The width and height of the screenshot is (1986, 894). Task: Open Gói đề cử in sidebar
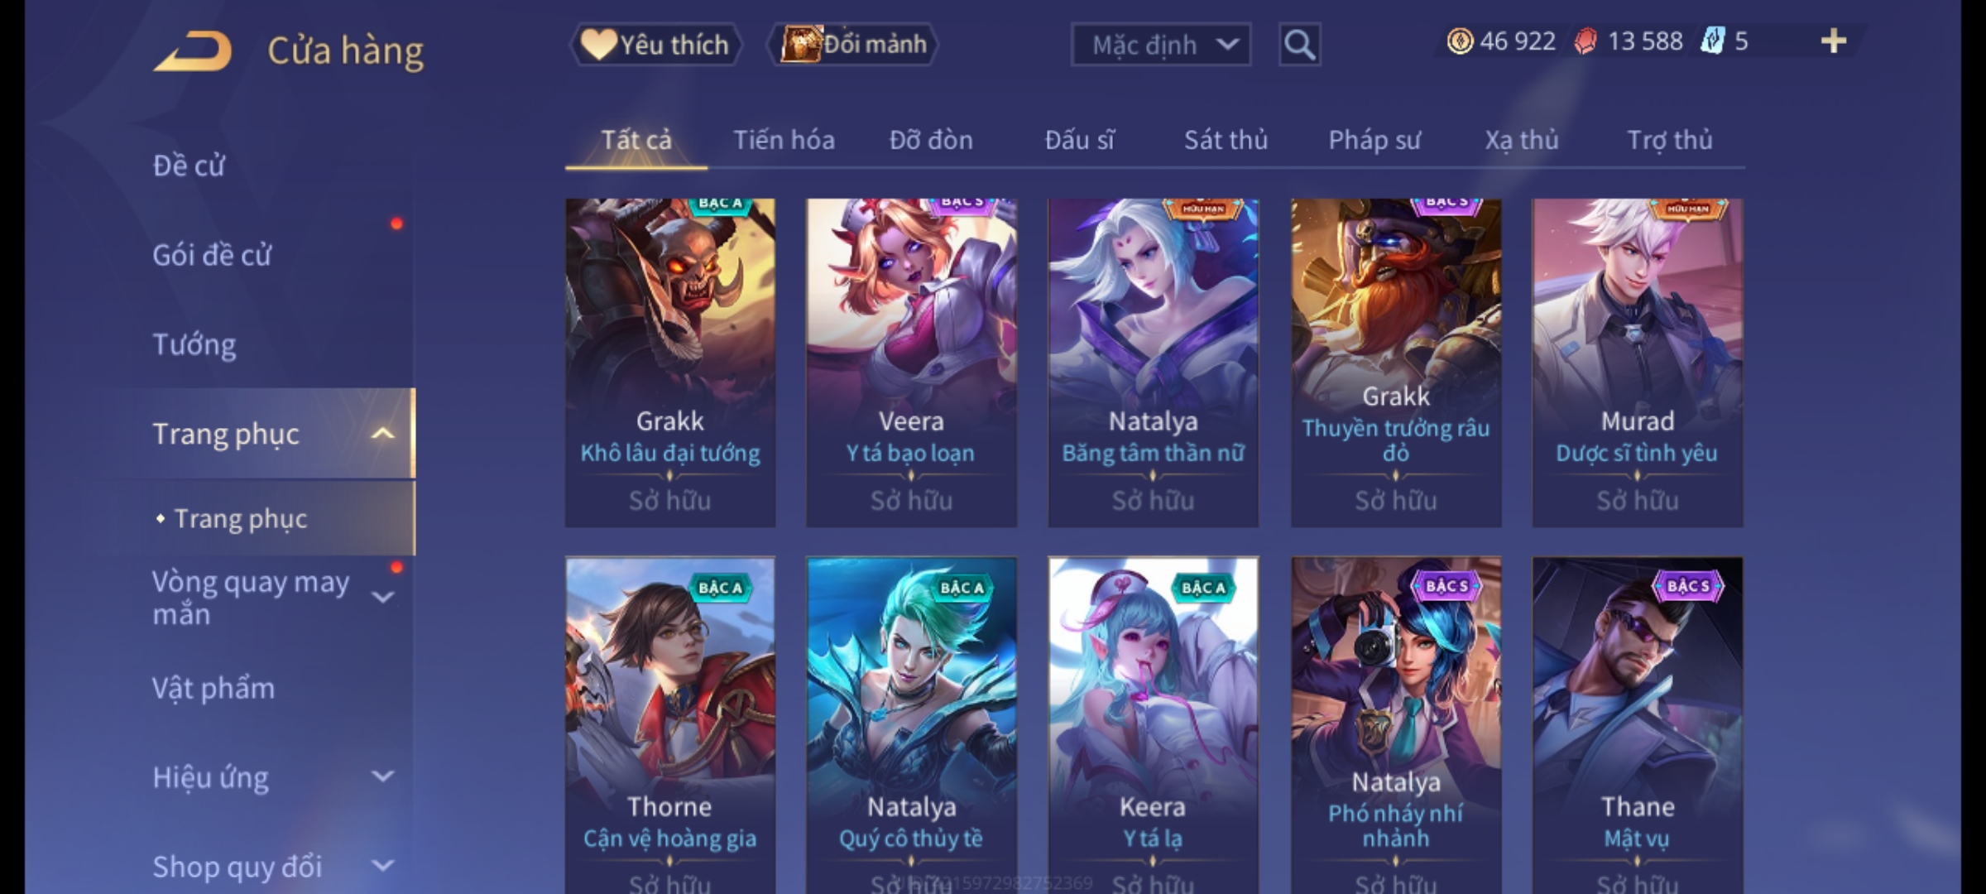[212, 255]
